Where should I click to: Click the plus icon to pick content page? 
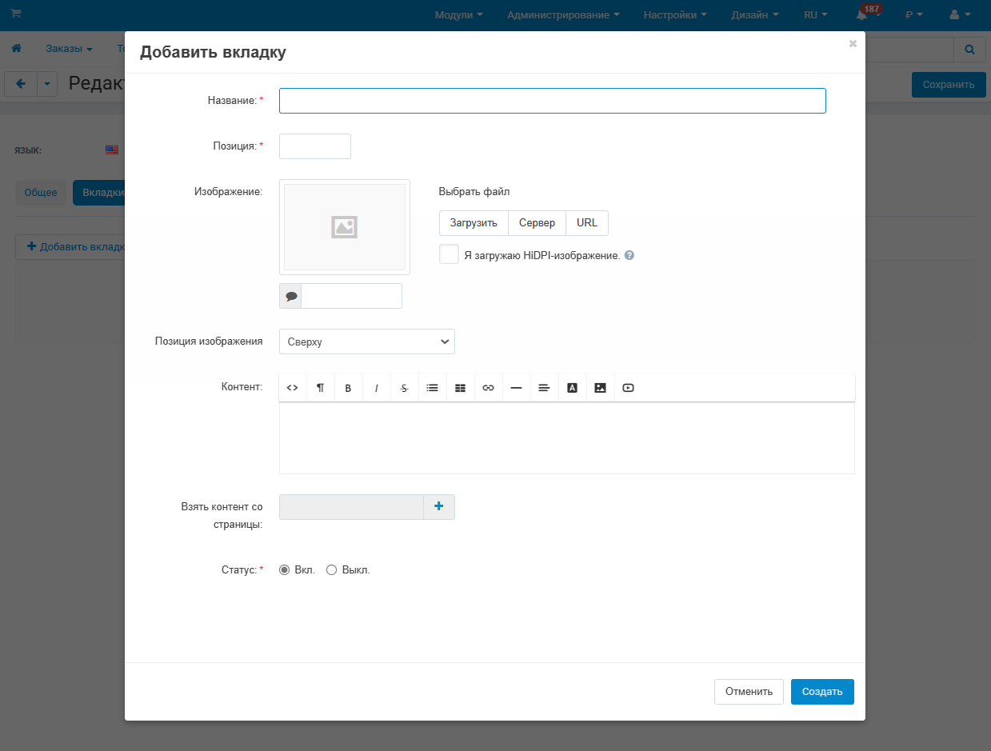click(438, 507)
